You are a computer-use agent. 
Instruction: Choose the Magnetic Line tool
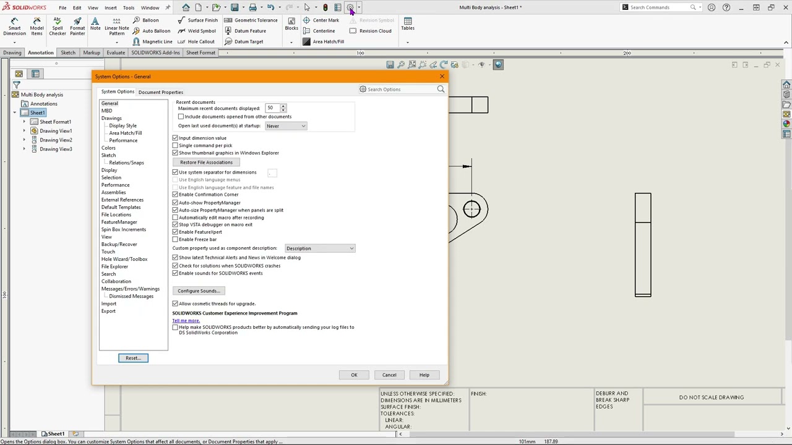click(x=152, y=41)
